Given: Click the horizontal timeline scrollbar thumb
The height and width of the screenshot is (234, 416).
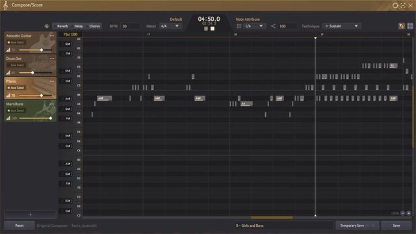Looking at the screenshot, I should coord(272,217).
